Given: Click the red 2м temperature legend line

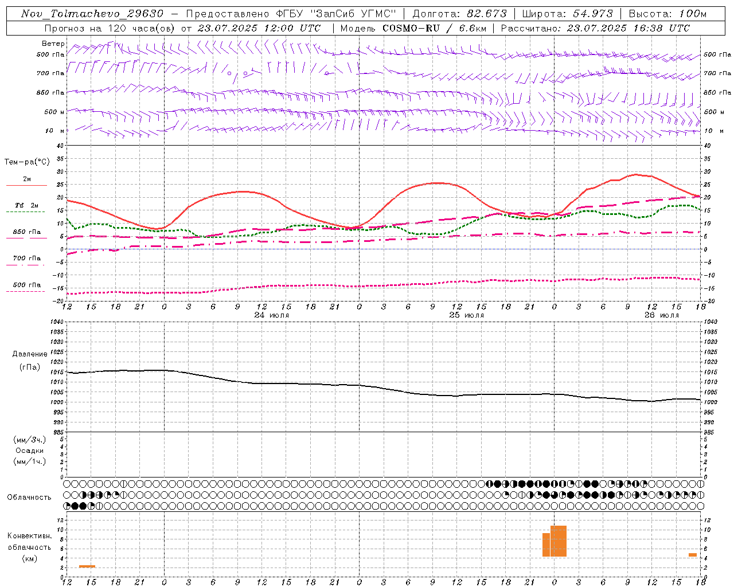Looking at the screenshot, I should coord(26,185).
